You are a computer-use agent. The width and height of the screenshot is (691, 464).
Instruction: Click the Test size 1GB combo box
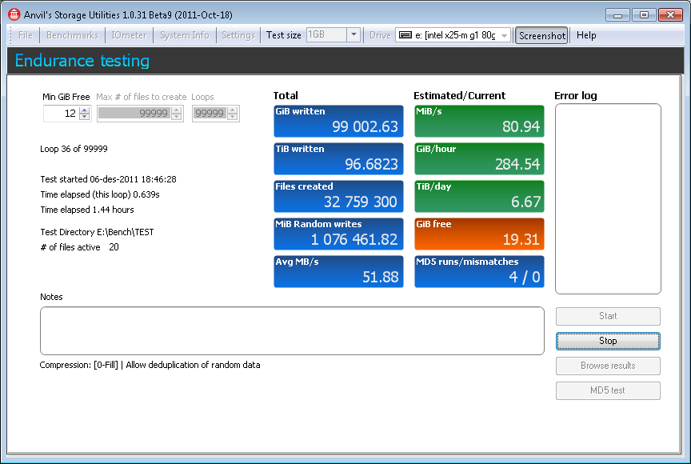[x=334, y=35]
